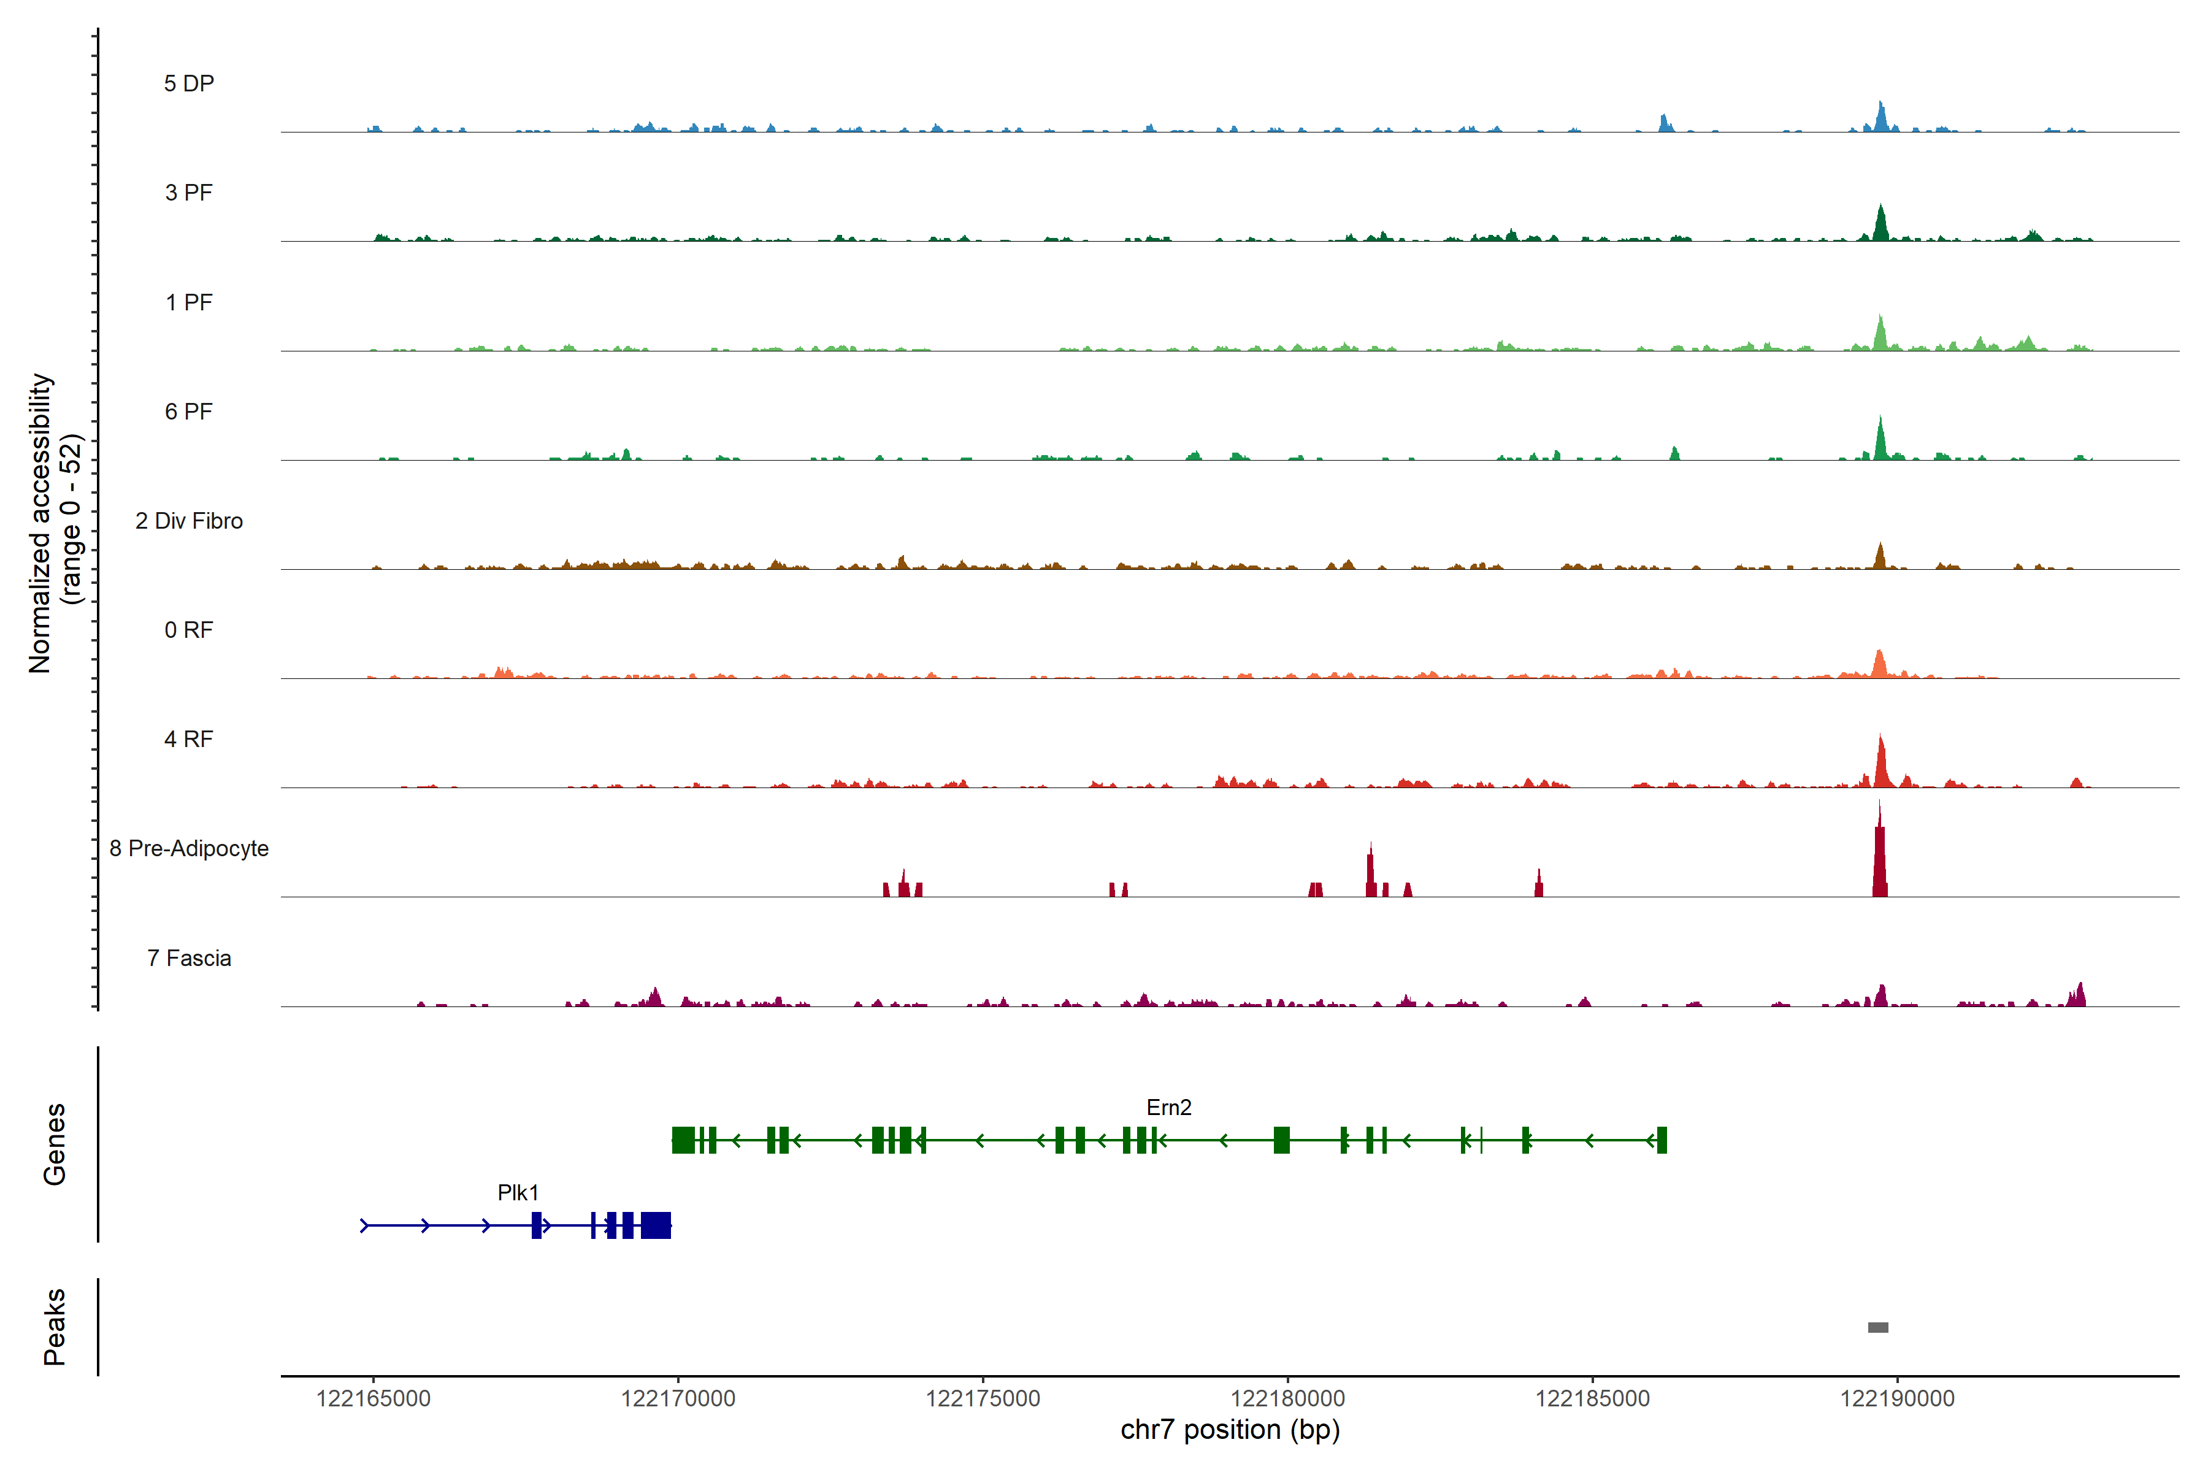
Task: Click the 5 DP track label
Action: pos(189,83)
